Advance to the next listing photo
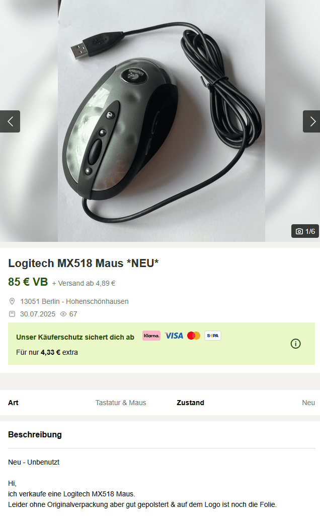The image size is (320, 517). point(311,121)
